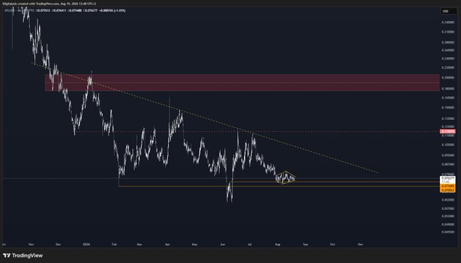Image resolution: width=461 pixels, height=263 pixels.
Task: Click the Jun label on time axis
Action: coord(222,244)
